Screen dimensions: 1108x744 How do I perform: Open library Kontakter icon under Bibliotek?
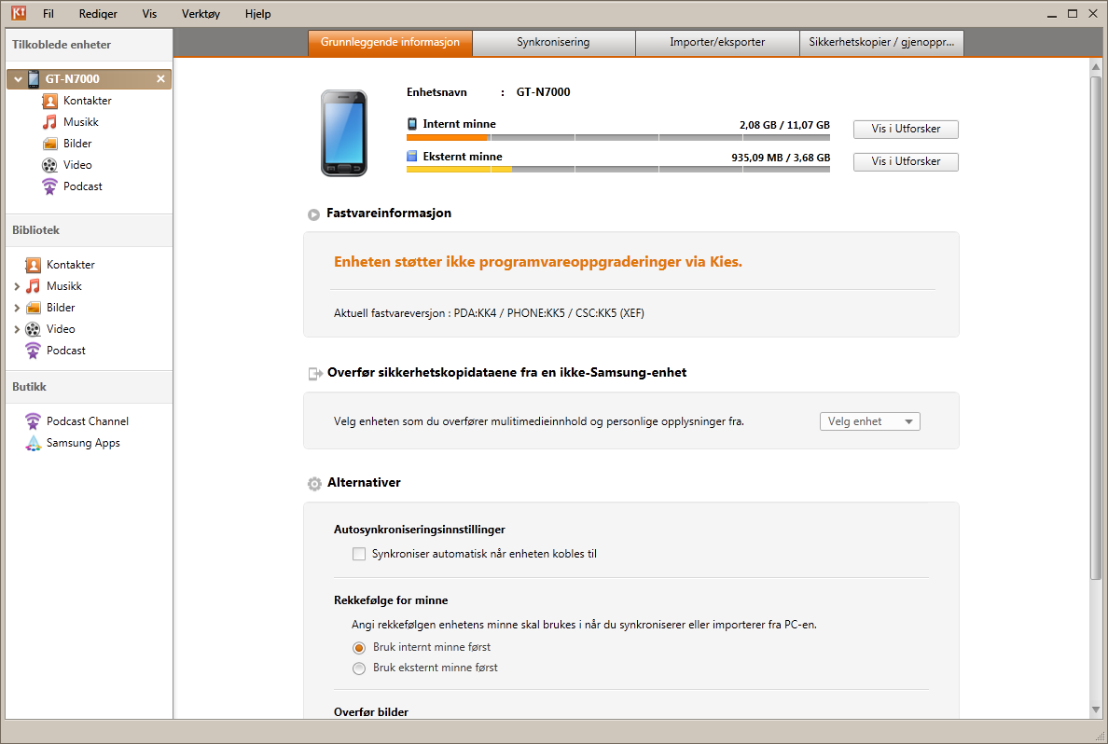tap(34, 264)
